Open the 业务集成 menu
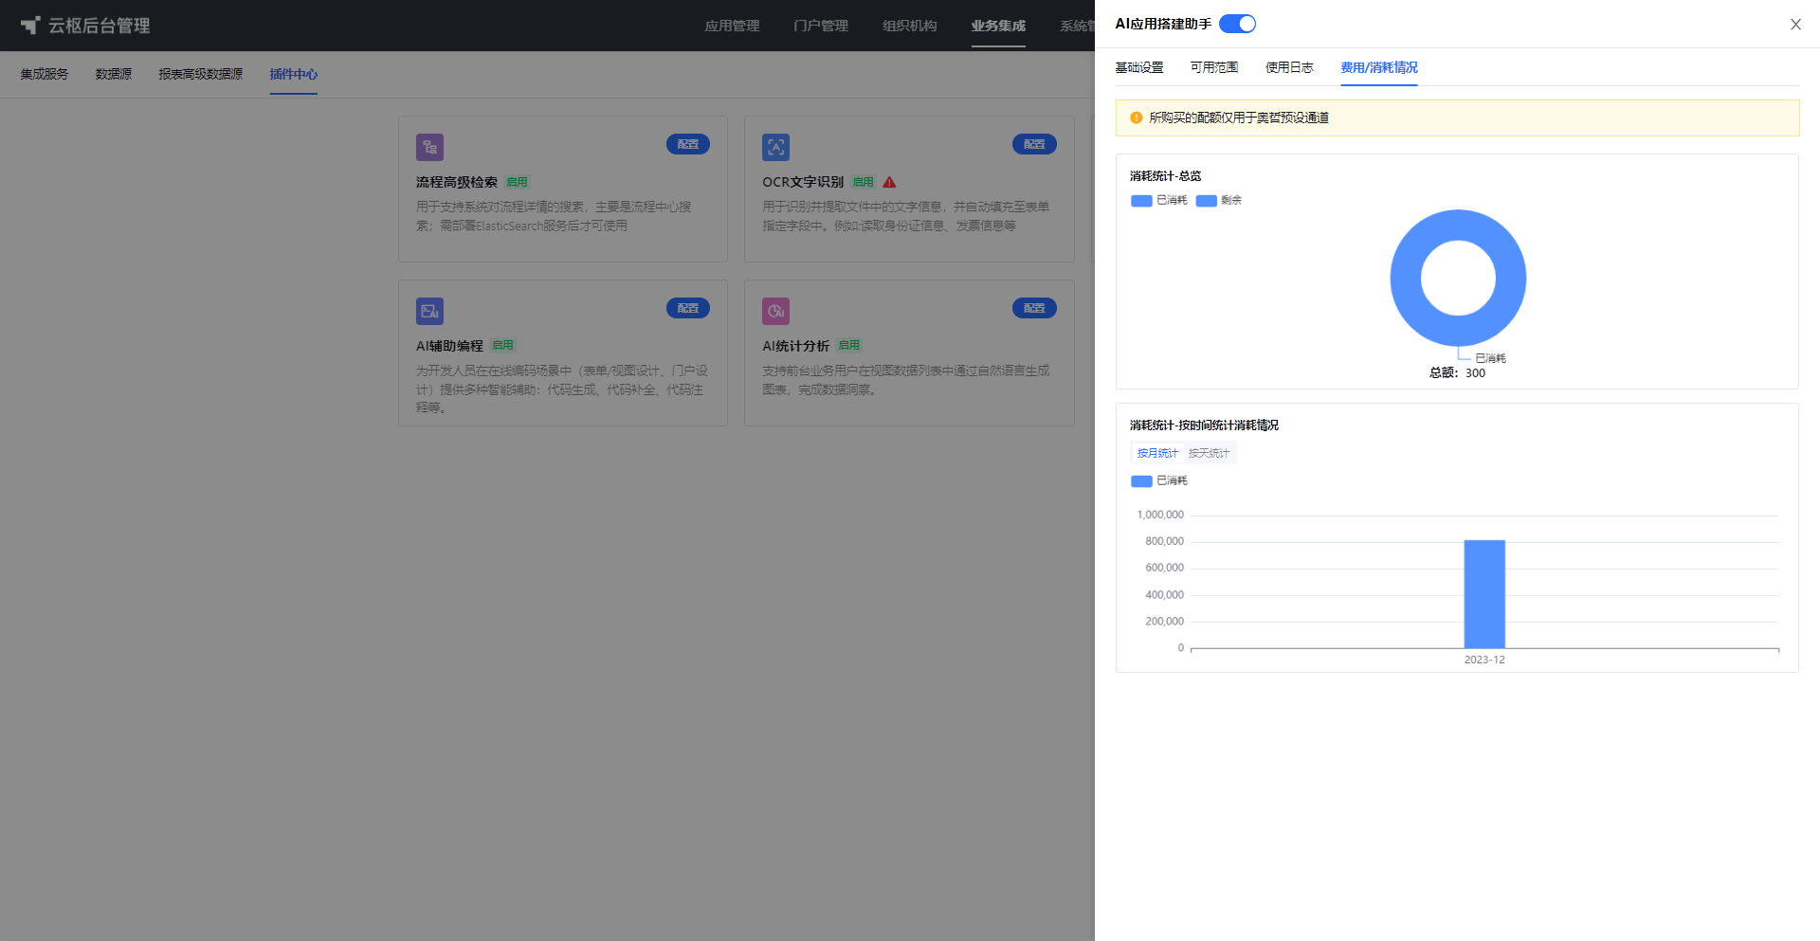1820x941 pixels. coord(998,26)
